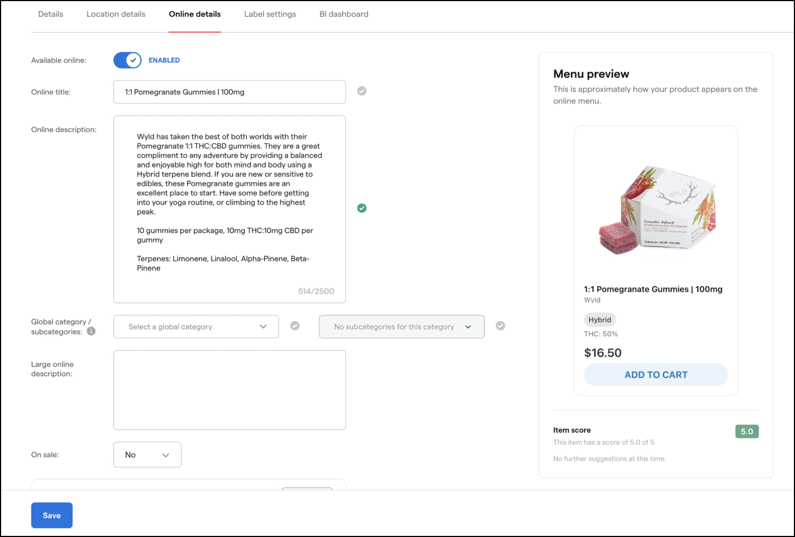This screenshot has width=795, height=537.
Task: Switch to the Location details tab
Action: coord(116,14)
